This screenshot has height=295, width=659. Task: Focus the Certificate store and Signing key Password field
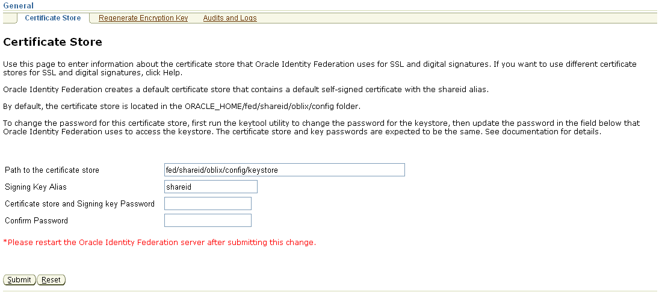pyautogui.click(x=208, y=203)
